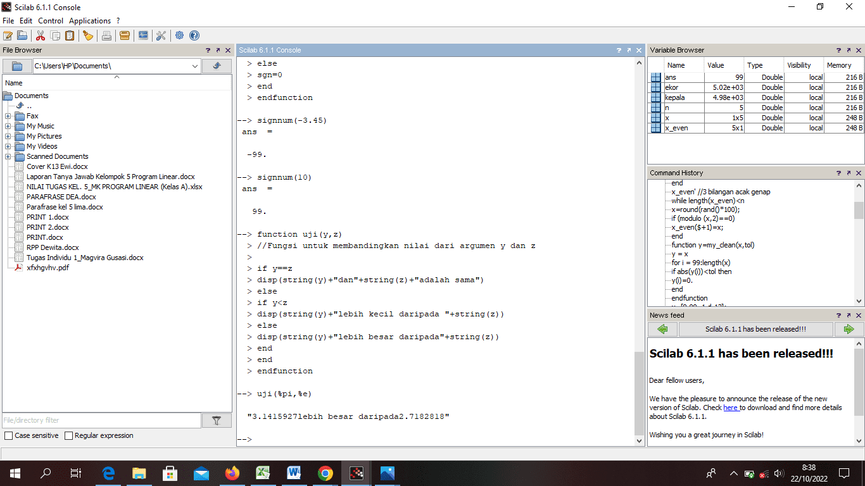865x486 pixels.
Task: Undock the Command History panel
Action: click(x=849, y=173)
